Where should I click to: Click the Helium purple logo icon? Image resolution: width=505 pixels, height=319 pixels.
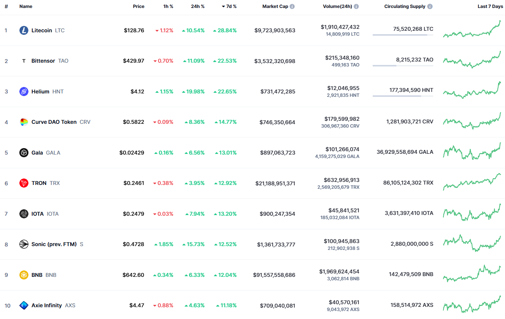pyautogui.click(x=24, y=92)
